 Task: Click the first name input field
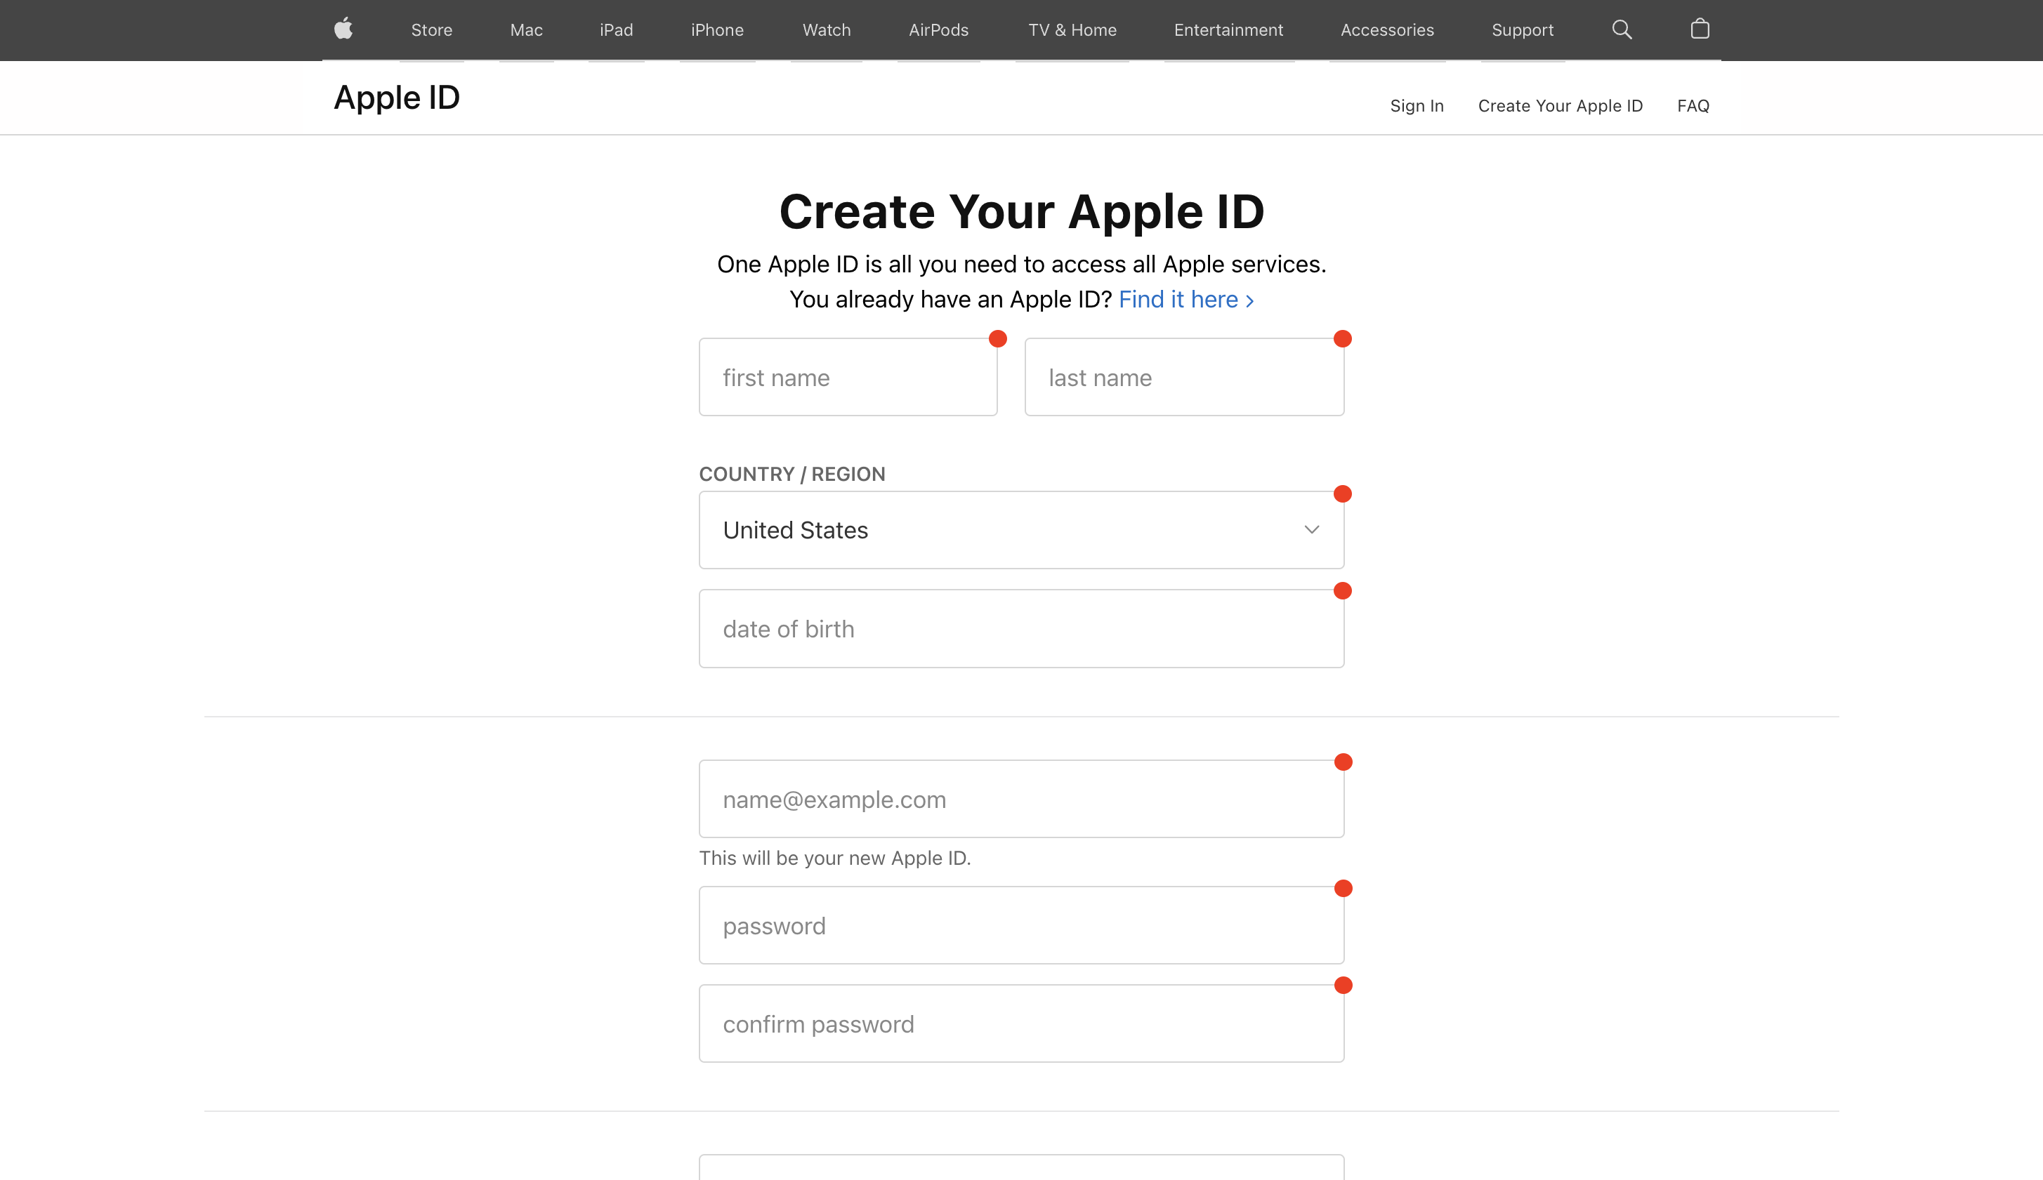click(848, 377)
